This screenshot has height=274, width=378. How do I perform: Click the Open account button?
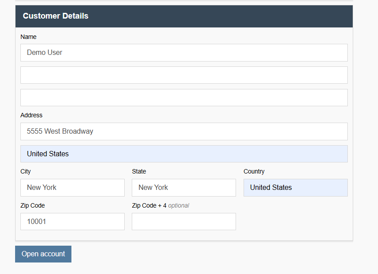pyautogui.click(x=43, y=254)
